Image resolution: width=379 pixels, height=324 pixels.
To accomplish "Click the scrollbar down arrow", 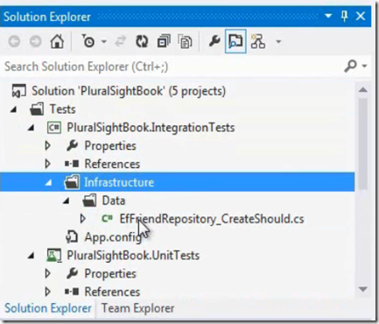I will [x=363, y=289].
